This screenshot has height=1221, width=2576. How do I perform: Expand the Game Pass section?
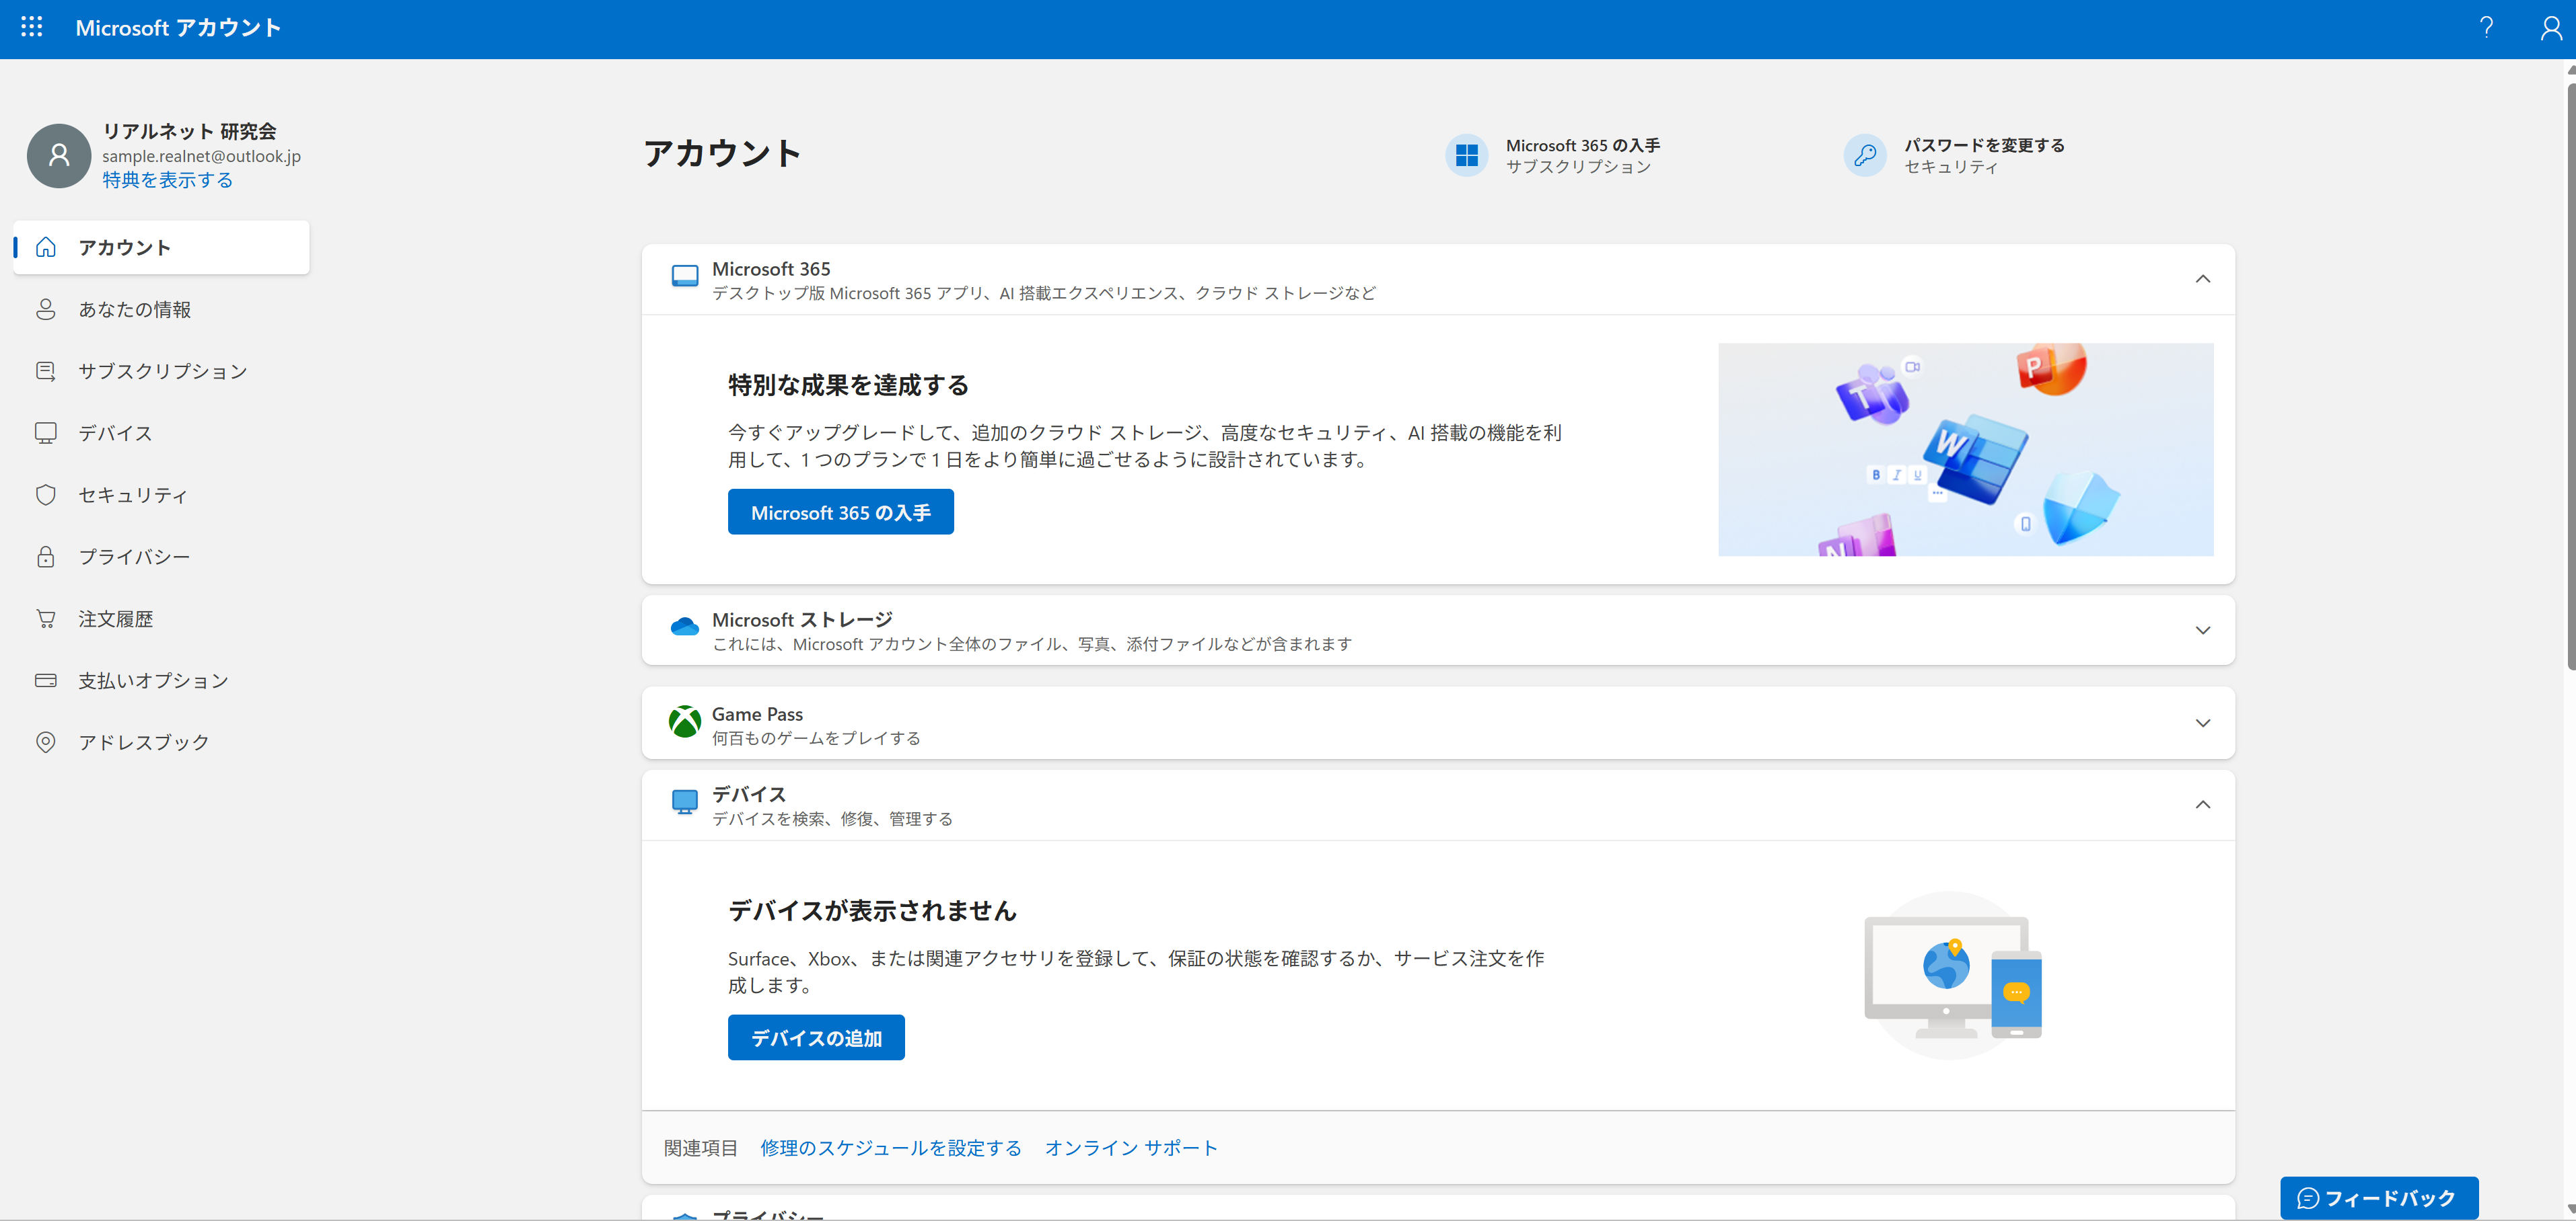(2203, 722)
